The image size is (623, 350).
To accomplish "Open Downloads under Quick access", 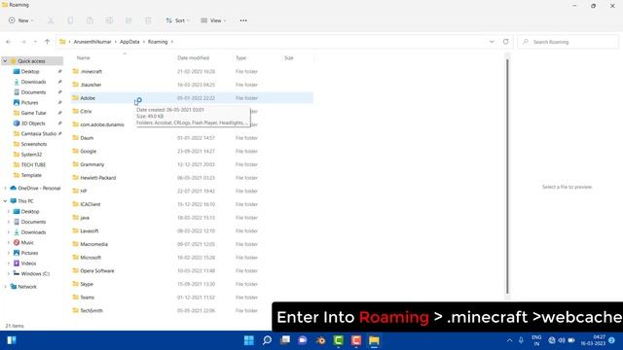I will [x=33, y=82].
